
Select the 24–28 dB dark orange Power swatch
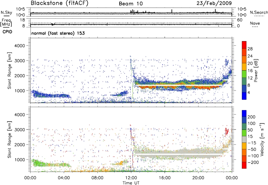(x=244, y=52)
